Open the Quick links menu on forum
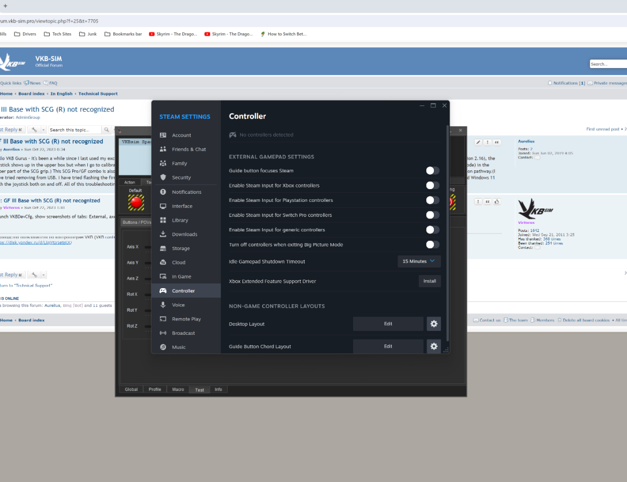 click(x=11, y=83)
